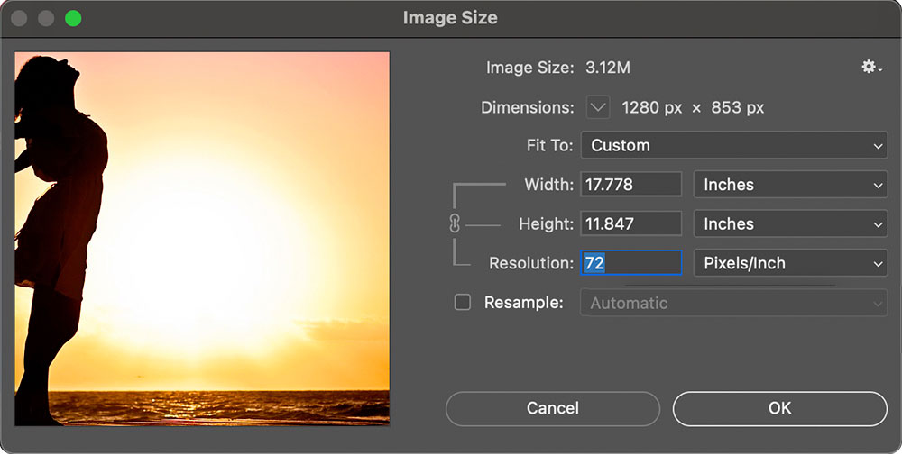Change the Height units dropdown

click(789, 224)
